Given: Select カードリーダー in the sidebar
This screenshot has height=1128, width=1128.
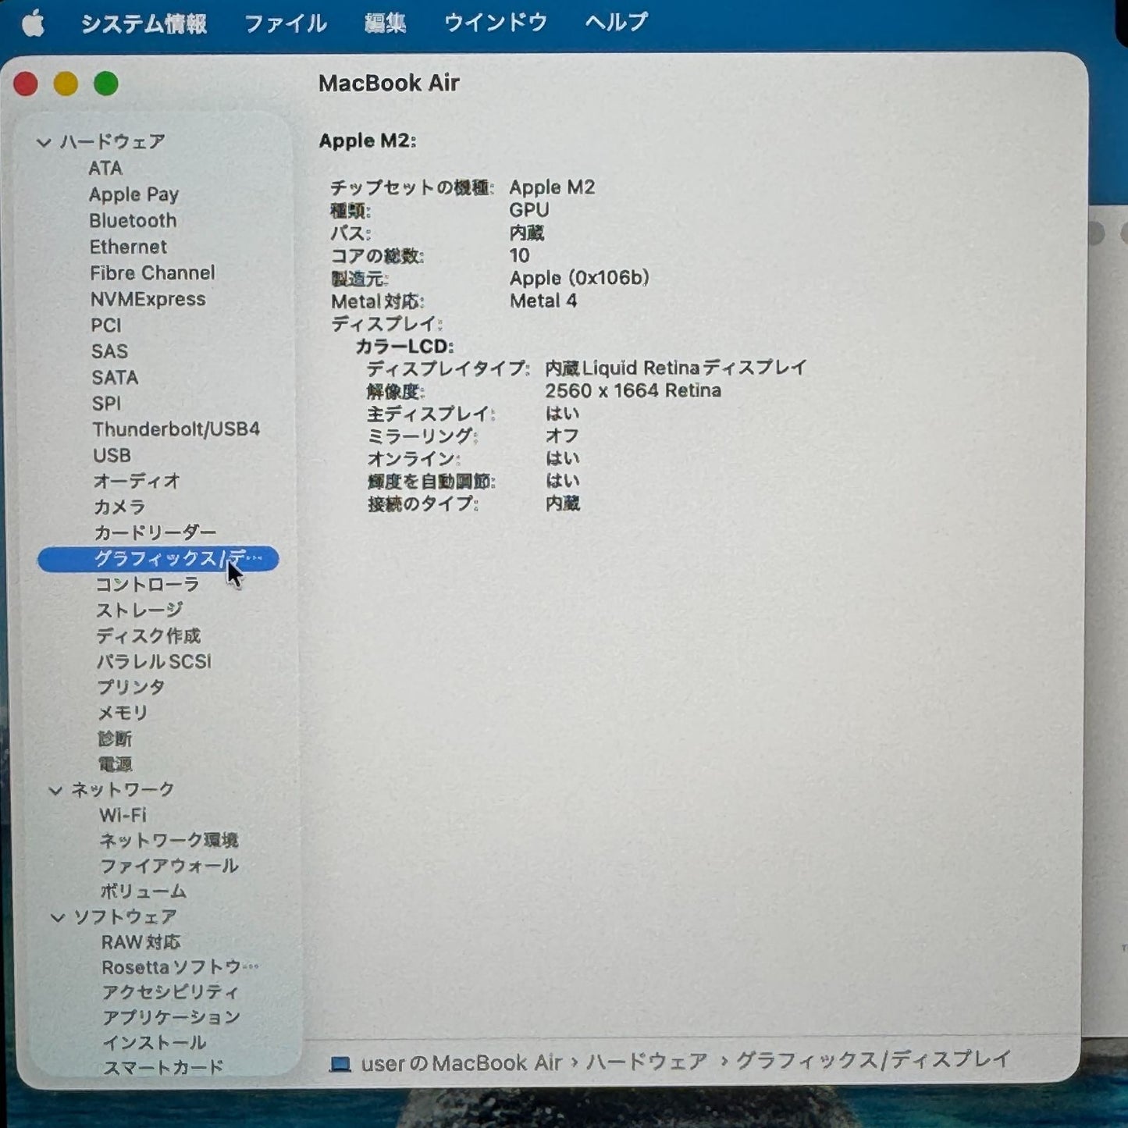Looking at the screenshot, I should 155,533.
